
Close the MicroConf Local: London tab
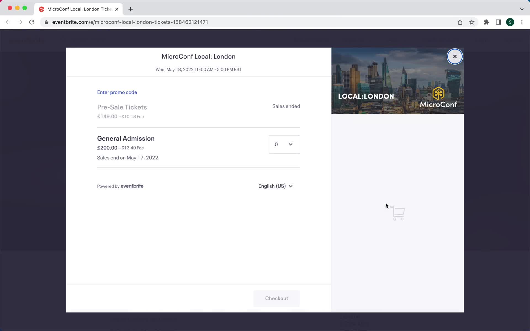[116, 9]
